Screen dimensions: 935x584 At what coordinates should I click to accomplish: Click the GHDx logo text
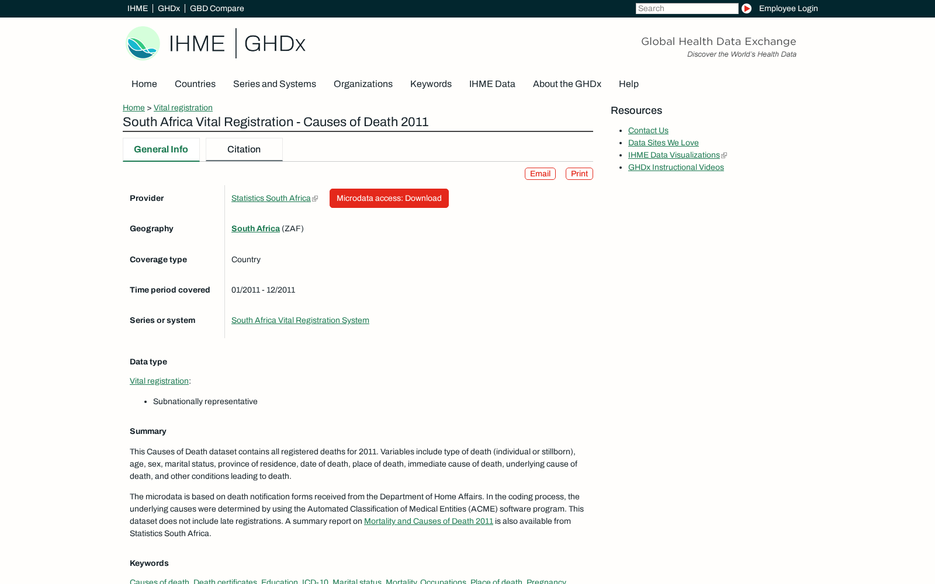pos(275,43)
